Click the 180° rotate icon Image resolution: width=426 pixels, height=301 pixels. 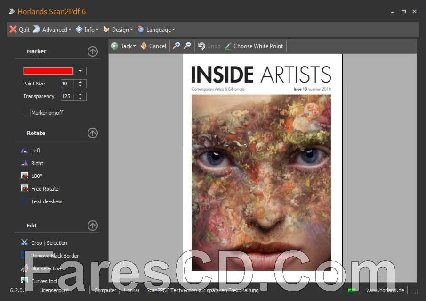(x=24, y=176)
